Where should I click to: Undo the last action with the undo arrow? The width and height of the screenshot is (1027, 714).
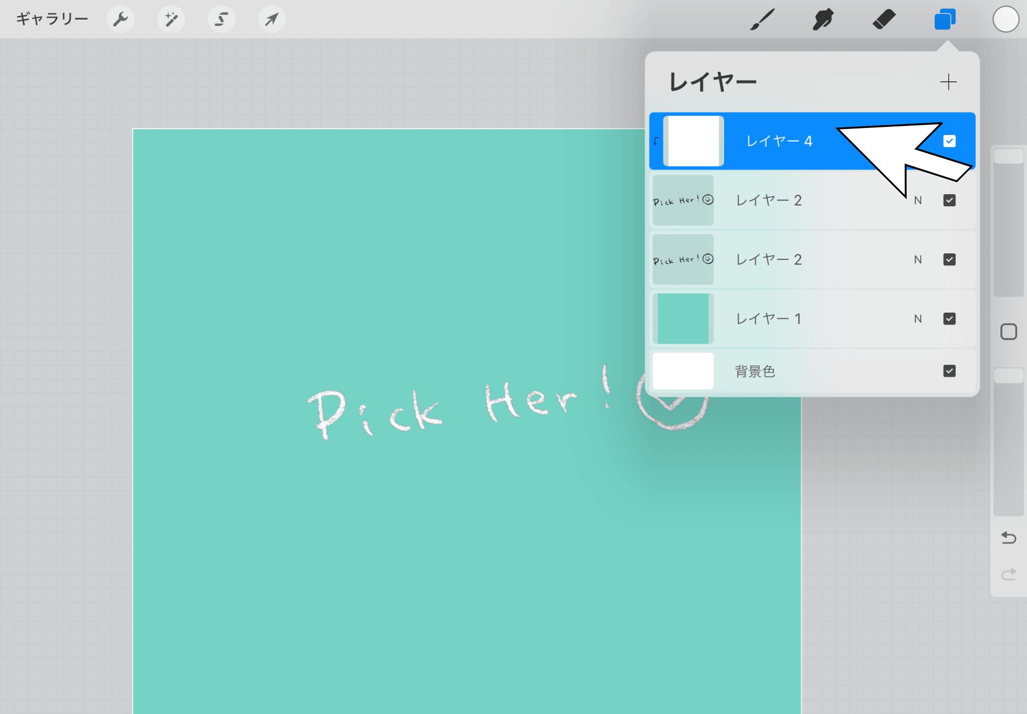click(x=1008, y=538)
